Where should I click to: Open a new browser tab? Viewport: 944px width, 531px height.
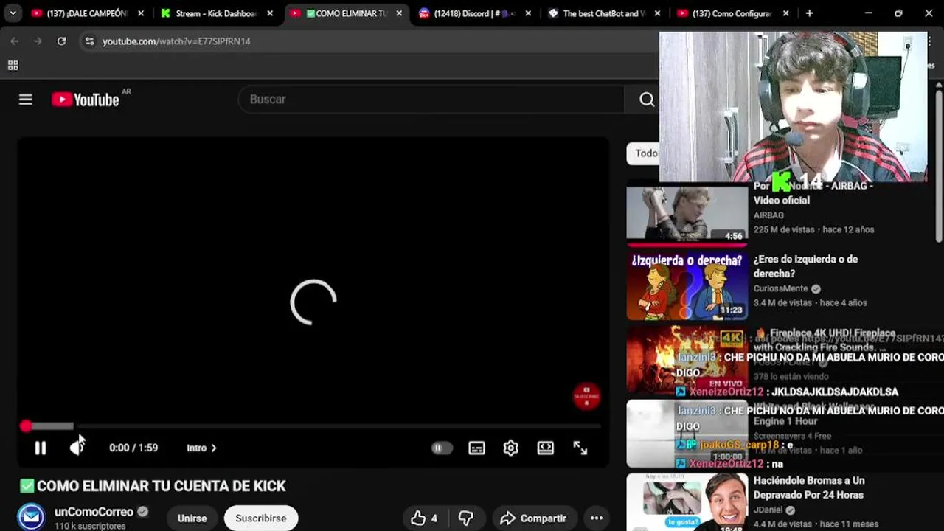tap(809, 13)
